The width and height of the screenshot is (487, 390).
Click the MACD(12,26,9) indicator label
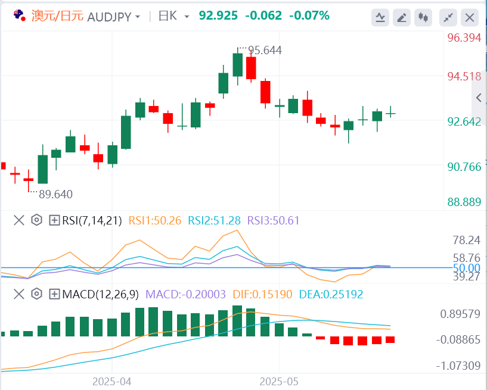point(100,294)
